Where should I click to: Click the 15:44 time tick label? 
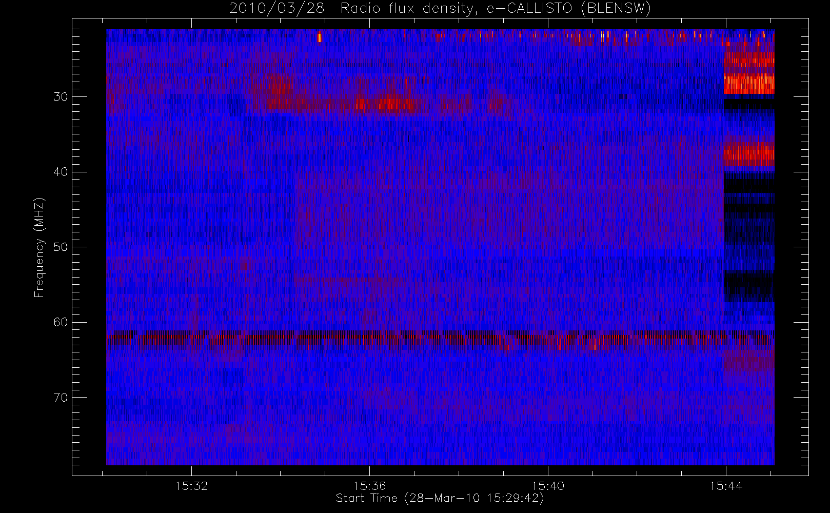[726, 486]
